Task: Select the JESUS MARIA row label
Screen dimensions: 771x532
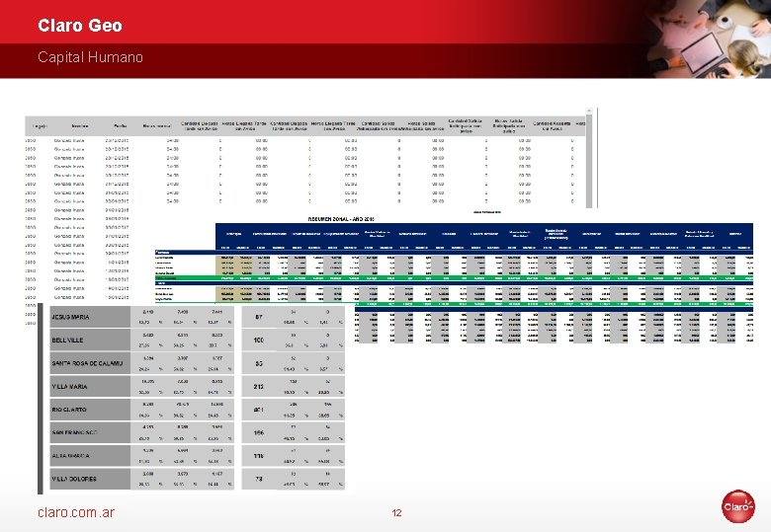Action: click(x=90, y=317)
